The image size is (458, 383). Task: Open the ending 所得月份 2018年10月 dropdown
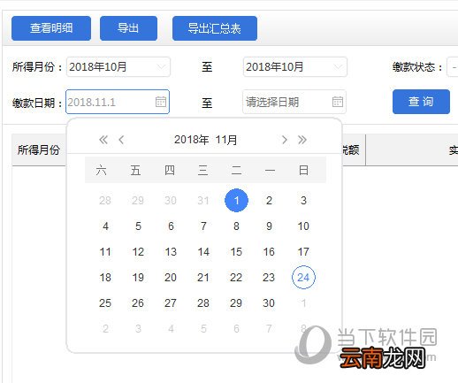tap(294, 67)
